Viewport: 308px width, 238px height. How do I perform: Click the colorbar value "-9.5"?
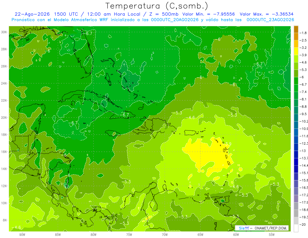click(303, 114)
